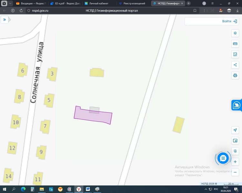The image size is (242, 193).
Task: Open the round chat support button
Action: (x=223, y=158)
